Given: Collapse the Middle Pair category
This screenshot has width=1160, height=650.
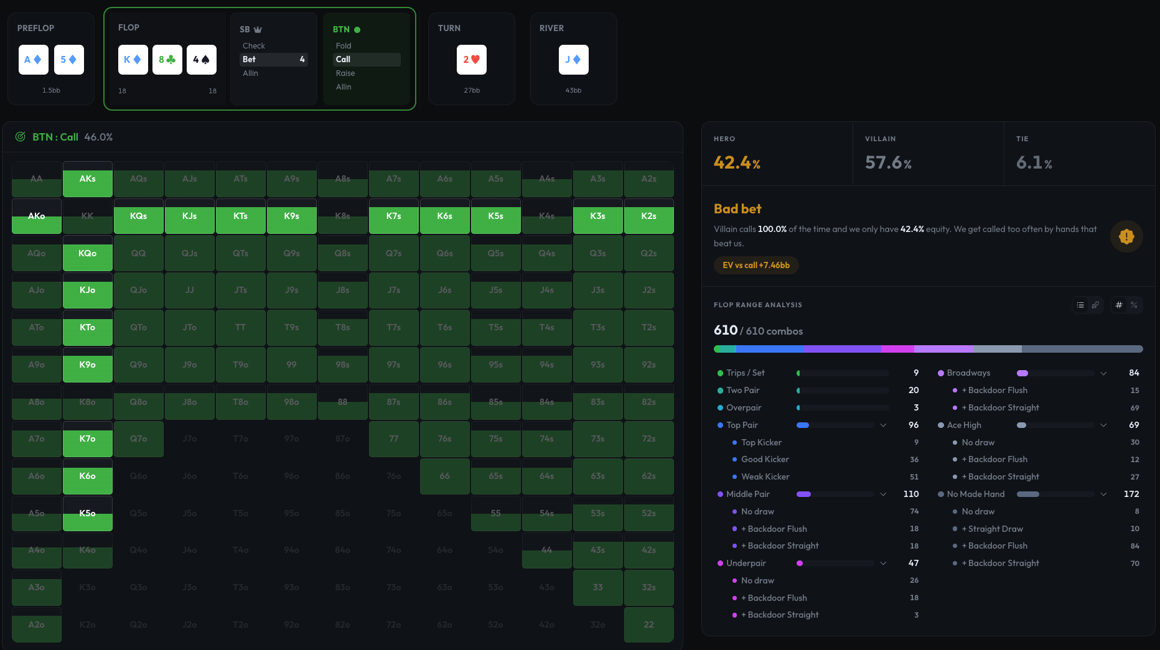Looking at the screenshot, I should (x=883, y=494).
